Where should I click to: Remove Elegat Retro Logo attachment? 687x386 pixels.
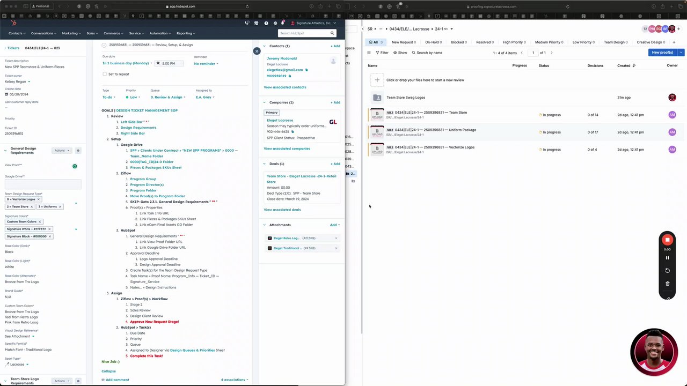pos(337,238)
